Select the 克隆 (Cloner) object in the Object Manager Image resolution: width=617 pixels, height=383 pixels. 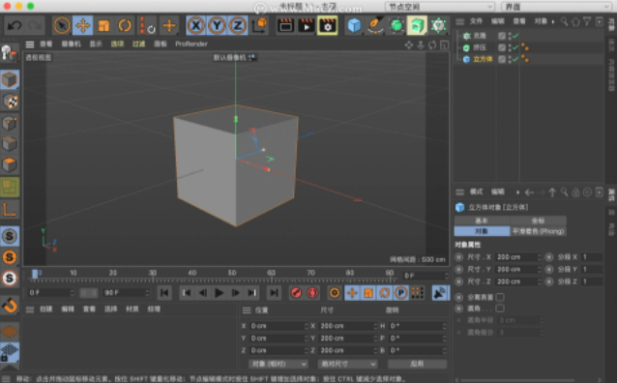pyautogui.click(x=480, y=36)
